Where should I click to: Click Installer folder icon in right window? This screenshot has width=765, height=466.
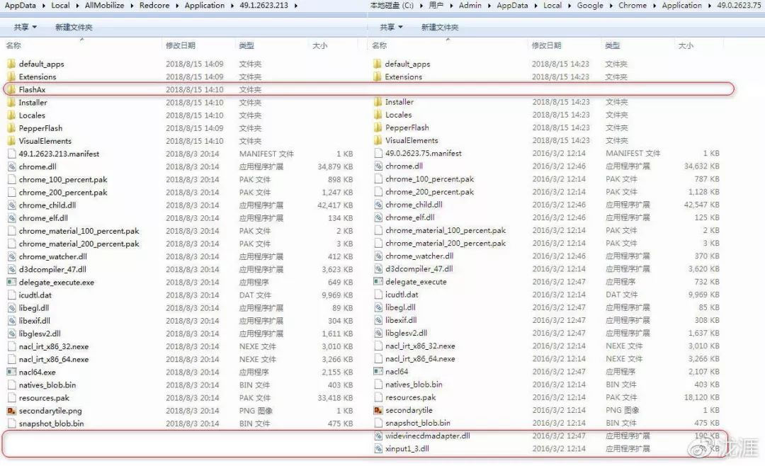pos(378,102)
